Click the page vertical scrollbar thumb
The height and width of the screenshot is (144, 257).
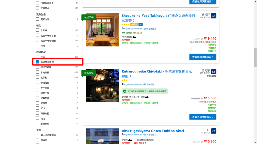(x=255, y=58)
